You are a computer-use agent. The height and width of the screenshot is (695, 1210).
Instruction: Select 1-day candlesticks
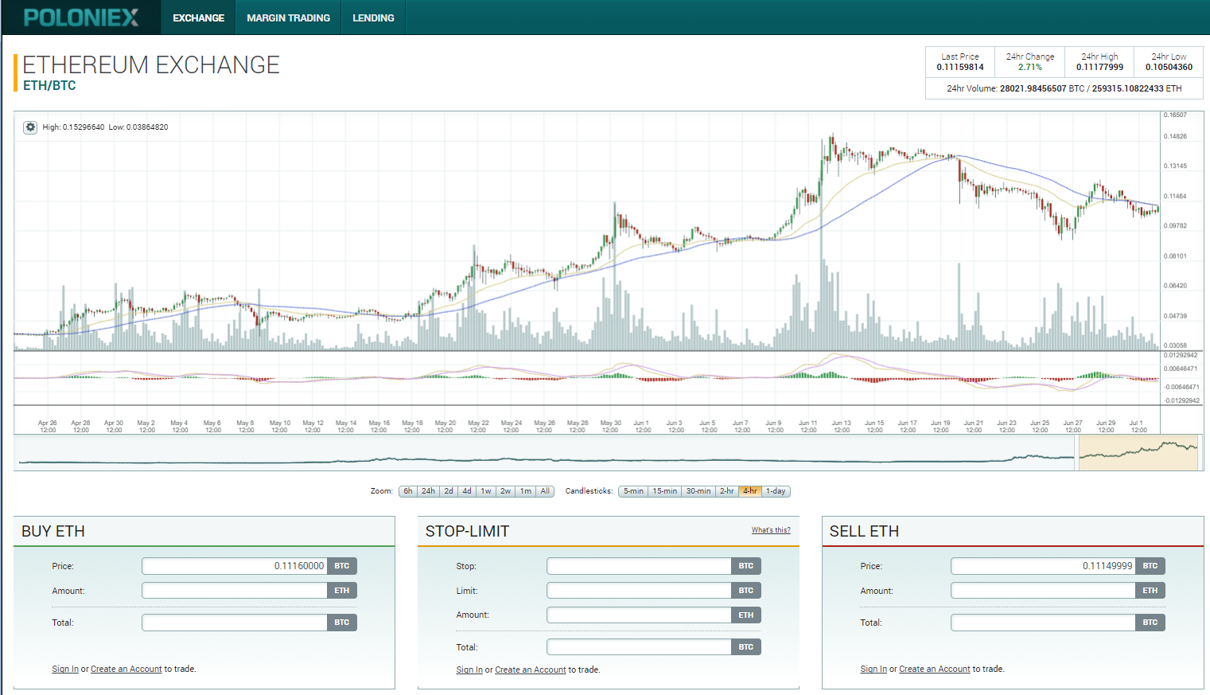pyautogui.click(x=776, y=491)
